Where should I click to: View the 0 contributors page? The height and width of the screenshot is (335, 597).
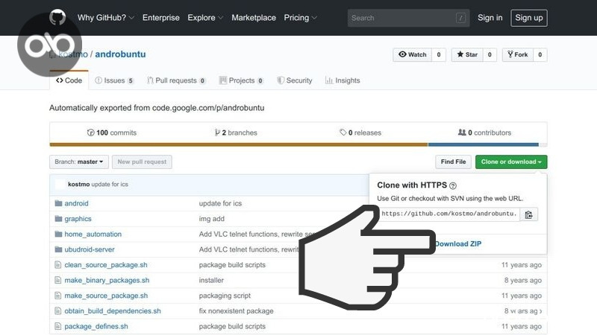tap(484, 133)
